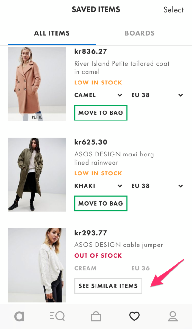Tap Select in the top right
This screenshot has width=192, height=329.
pos(173,10)
